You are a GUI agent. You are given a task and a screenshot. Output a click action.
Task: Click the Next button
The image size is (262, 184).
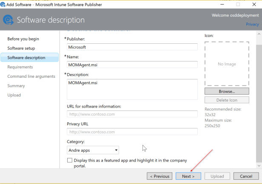pos(188,176)
